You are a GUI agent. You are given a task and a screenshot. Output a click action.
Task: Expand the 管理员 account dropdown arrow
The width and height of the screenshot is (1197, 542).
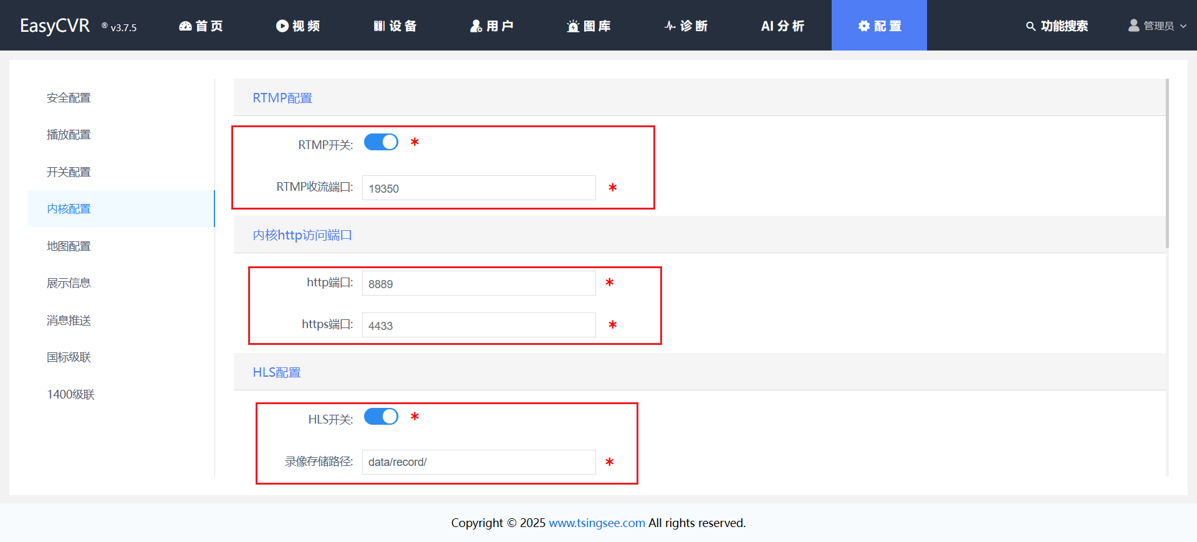pyautogui.click(x=1183, y=26)
